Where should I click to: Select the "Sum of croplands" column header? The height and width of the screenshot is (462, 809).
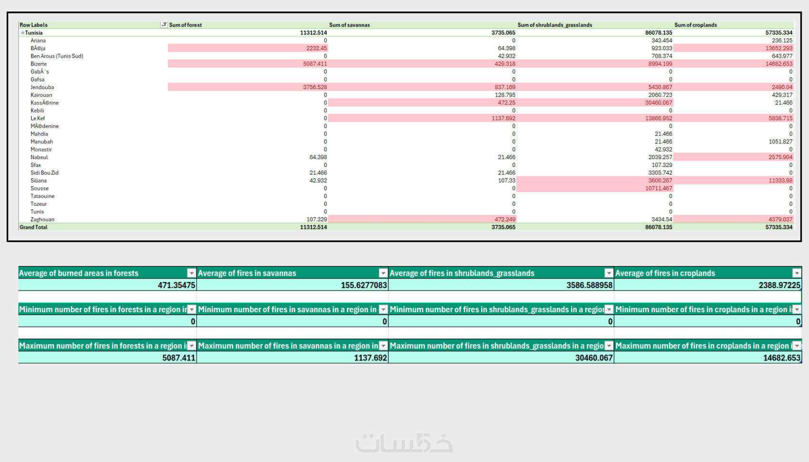click(x=696, y=25)
